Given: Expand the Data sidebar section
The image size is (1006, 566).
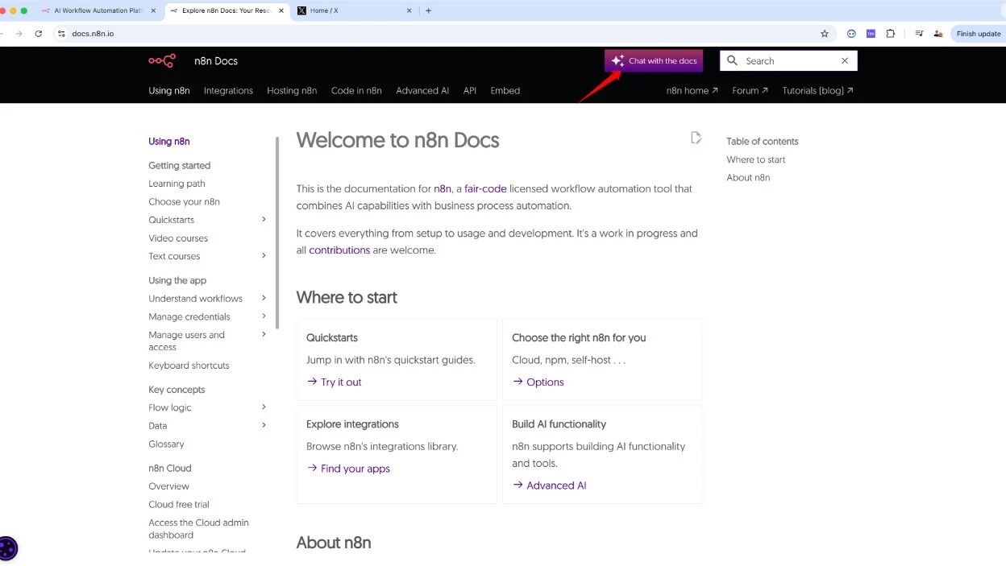Looking at the screenshot, I should click(264, 425).
